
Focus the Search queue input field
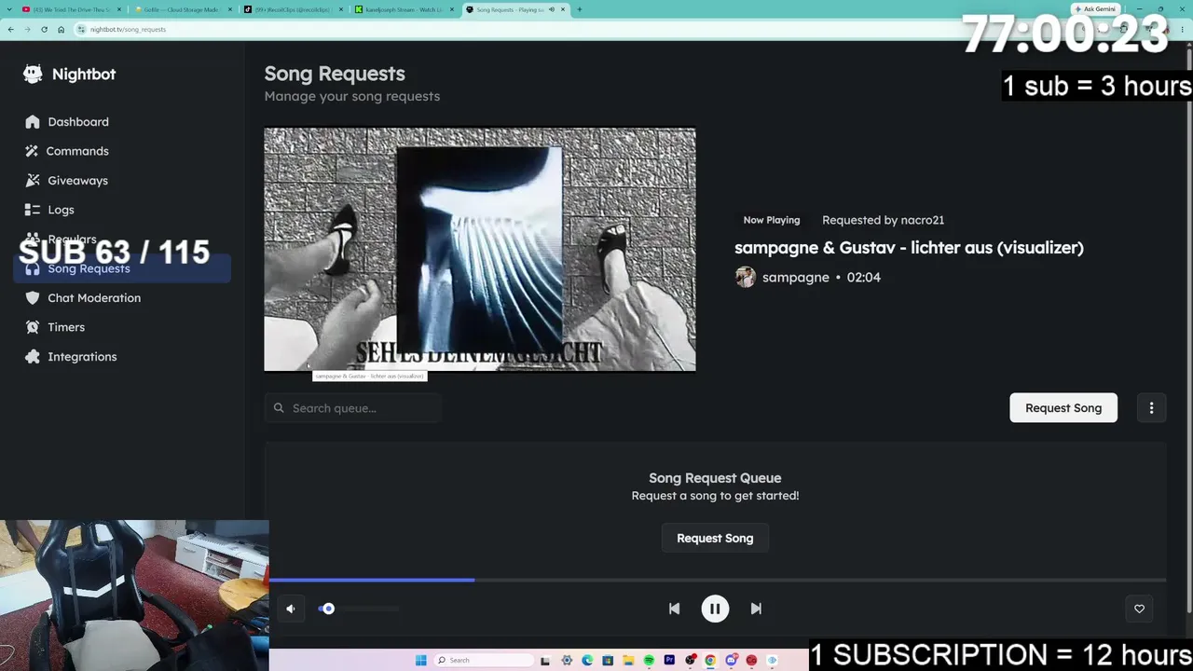(x=352, y=408)
